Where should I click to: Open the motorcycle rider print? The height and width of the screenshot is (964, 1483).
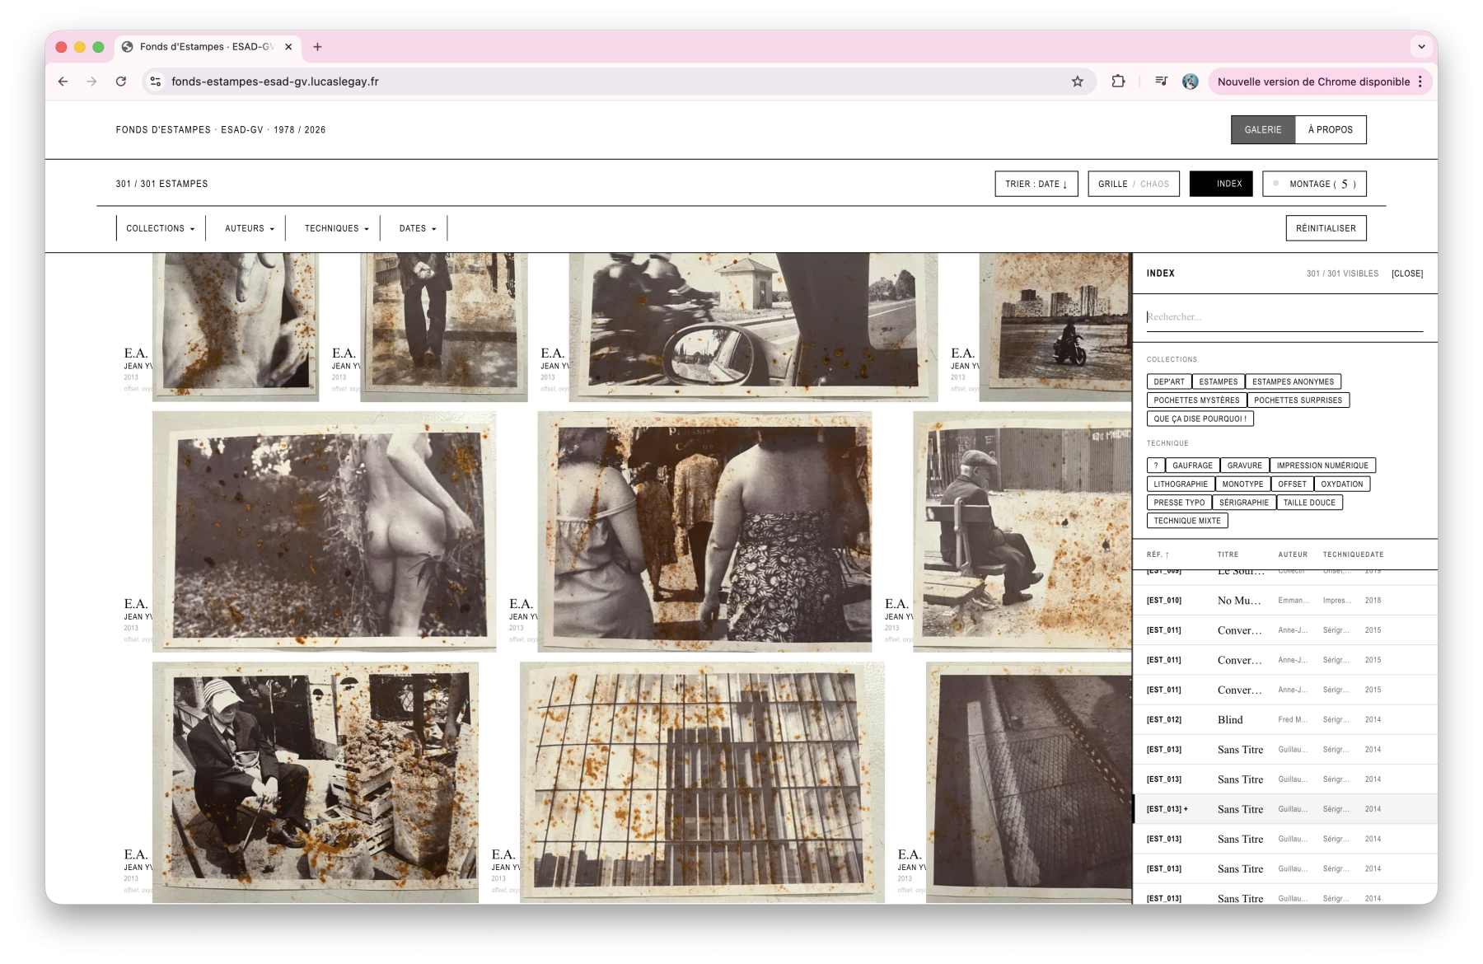1055,327
